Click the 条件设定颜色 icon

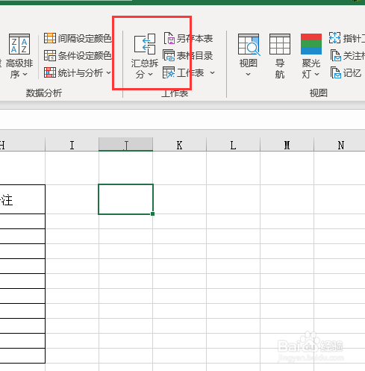tap(50, 55)
